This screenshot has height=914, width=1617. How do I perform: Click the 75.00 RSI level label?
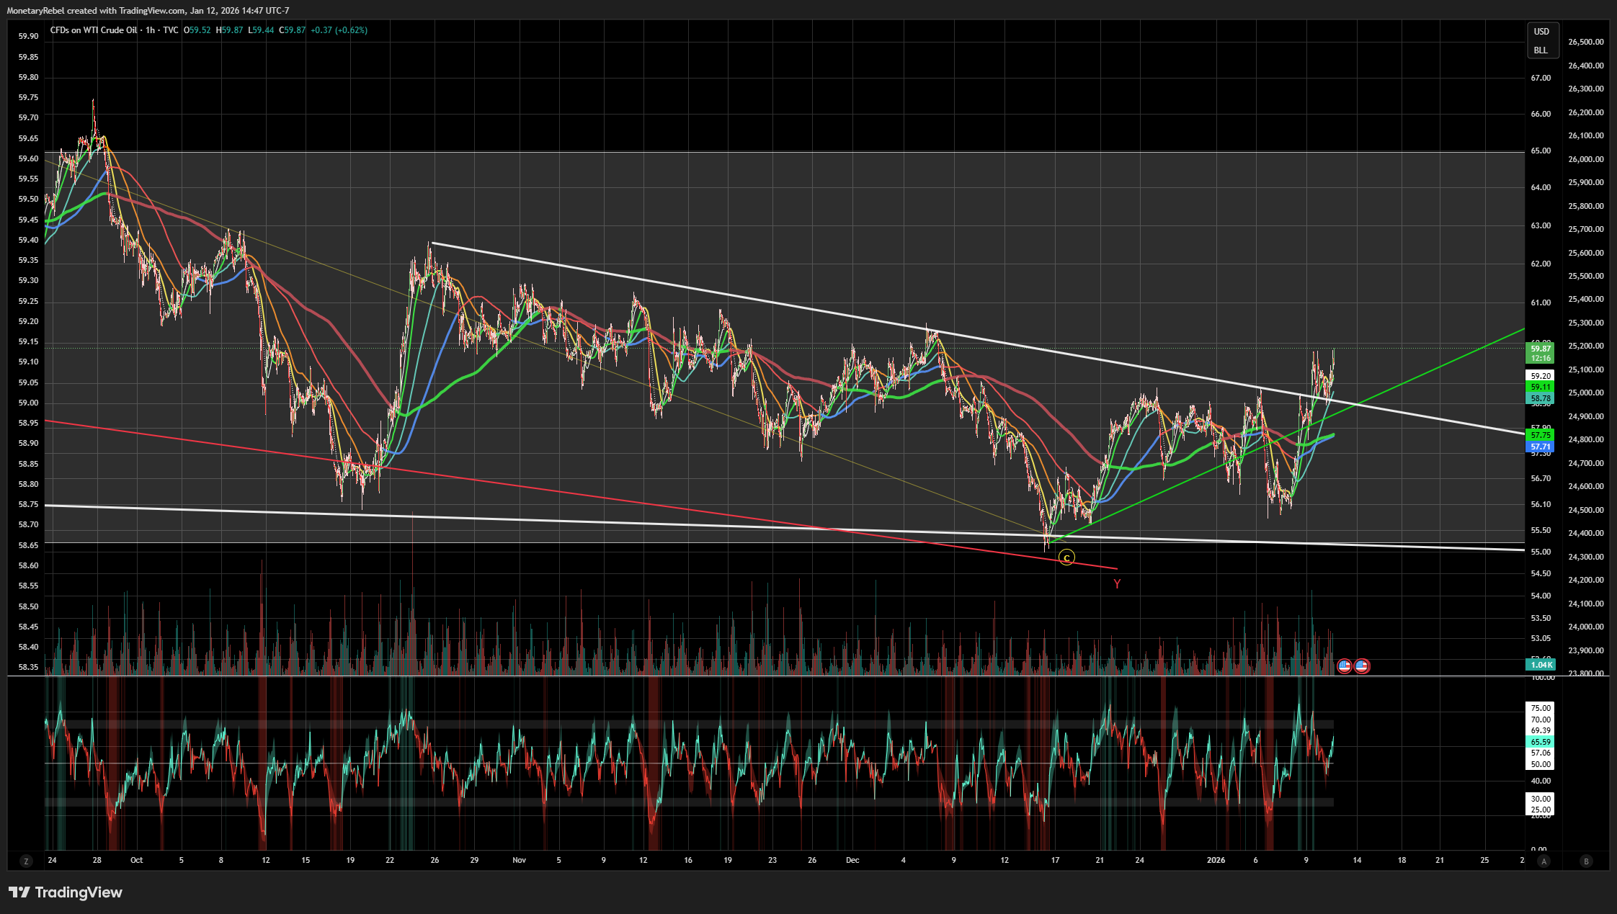[1541, 708]
